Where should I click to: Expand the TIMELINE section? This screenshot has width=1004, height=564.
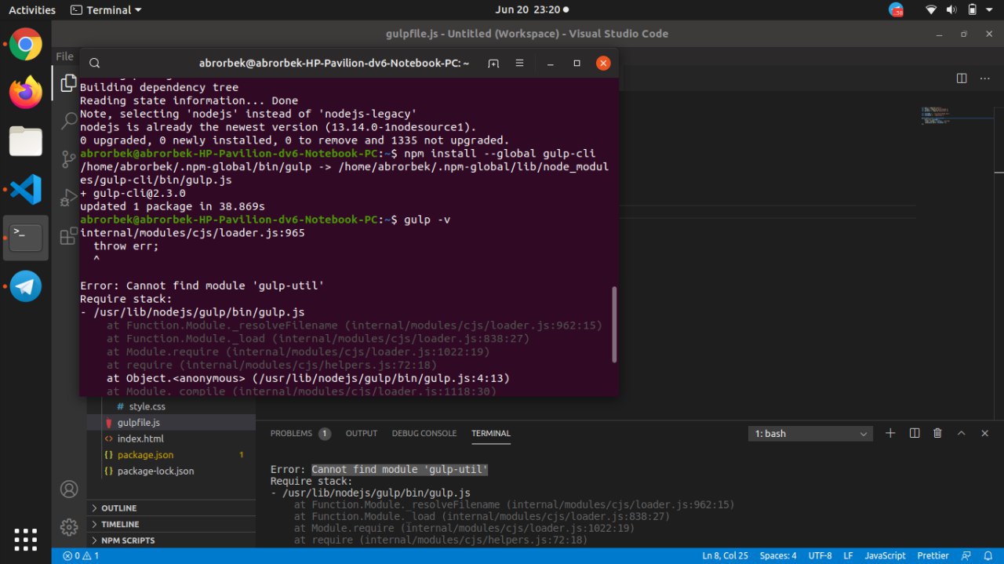click(x=171, y=524)
